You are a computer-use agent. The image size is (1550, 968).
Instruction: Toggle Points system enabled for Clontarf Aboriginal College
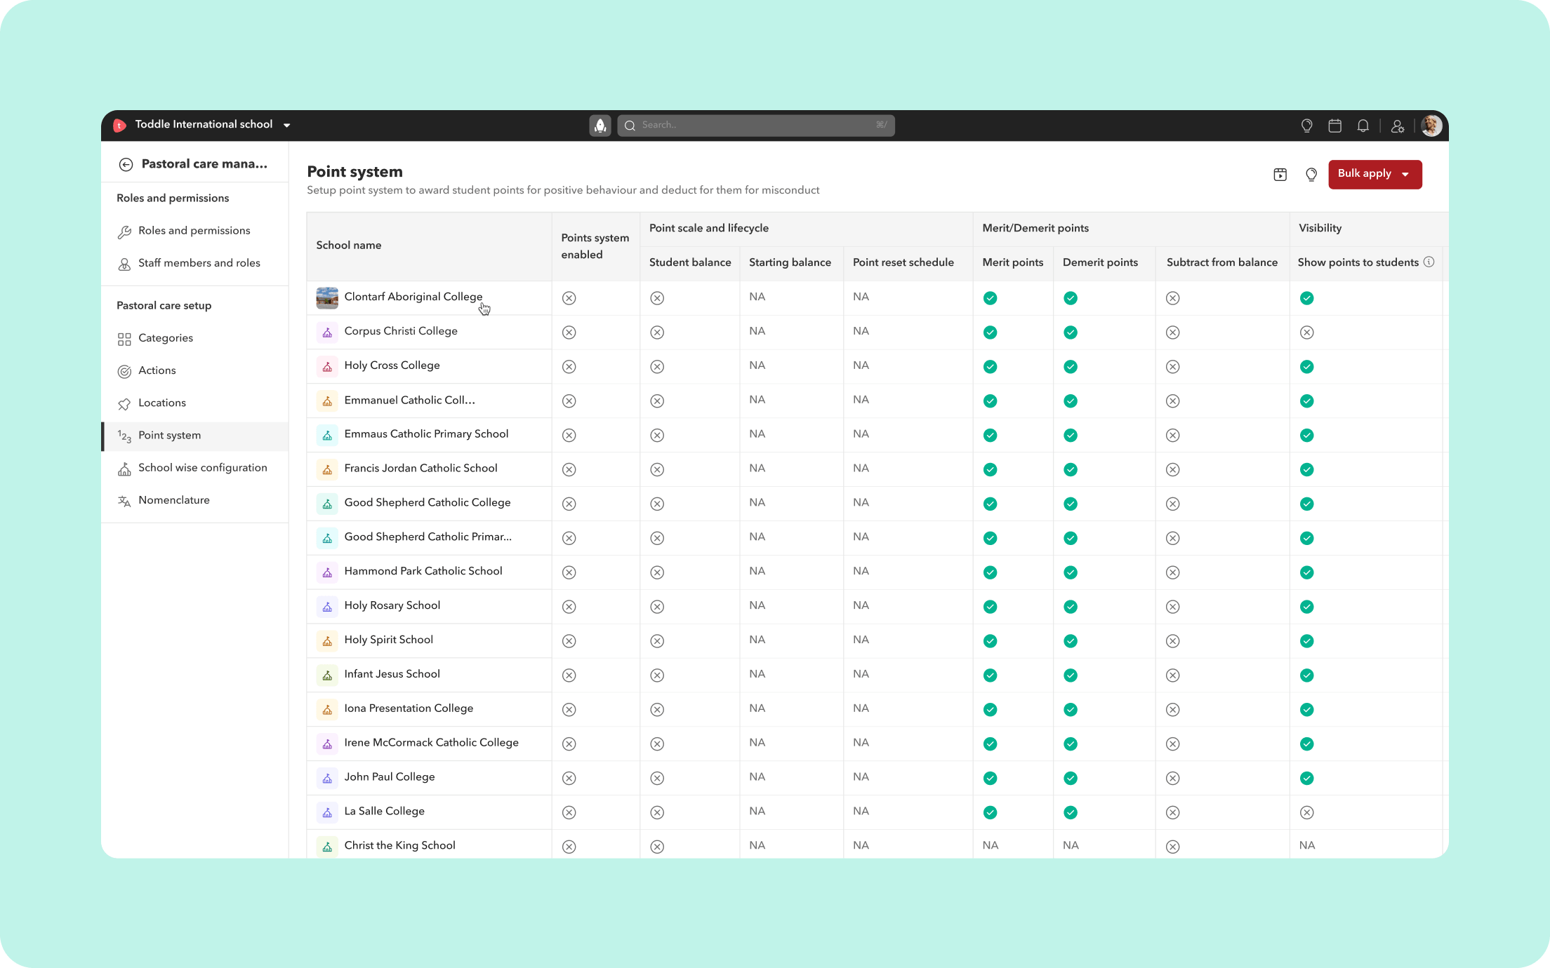[x=569, y=298]
